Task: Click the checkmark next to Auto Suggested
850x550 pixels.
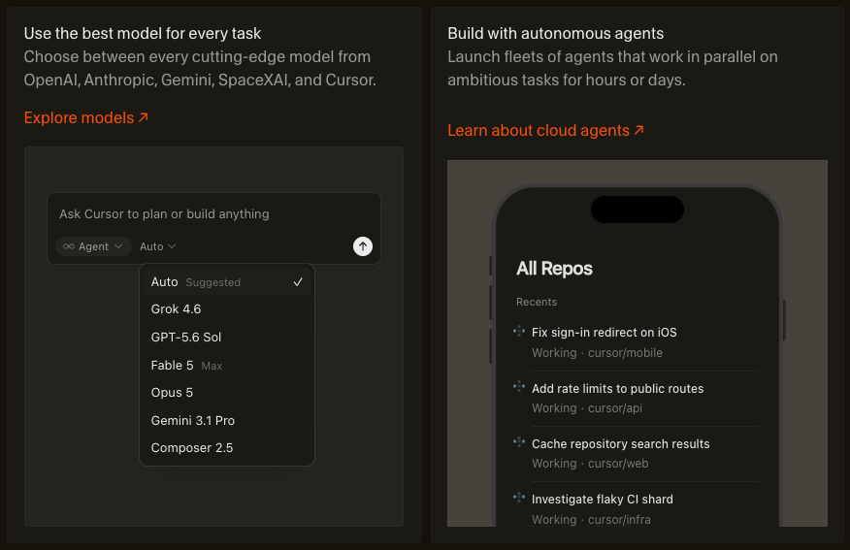Action: (298, 282)
